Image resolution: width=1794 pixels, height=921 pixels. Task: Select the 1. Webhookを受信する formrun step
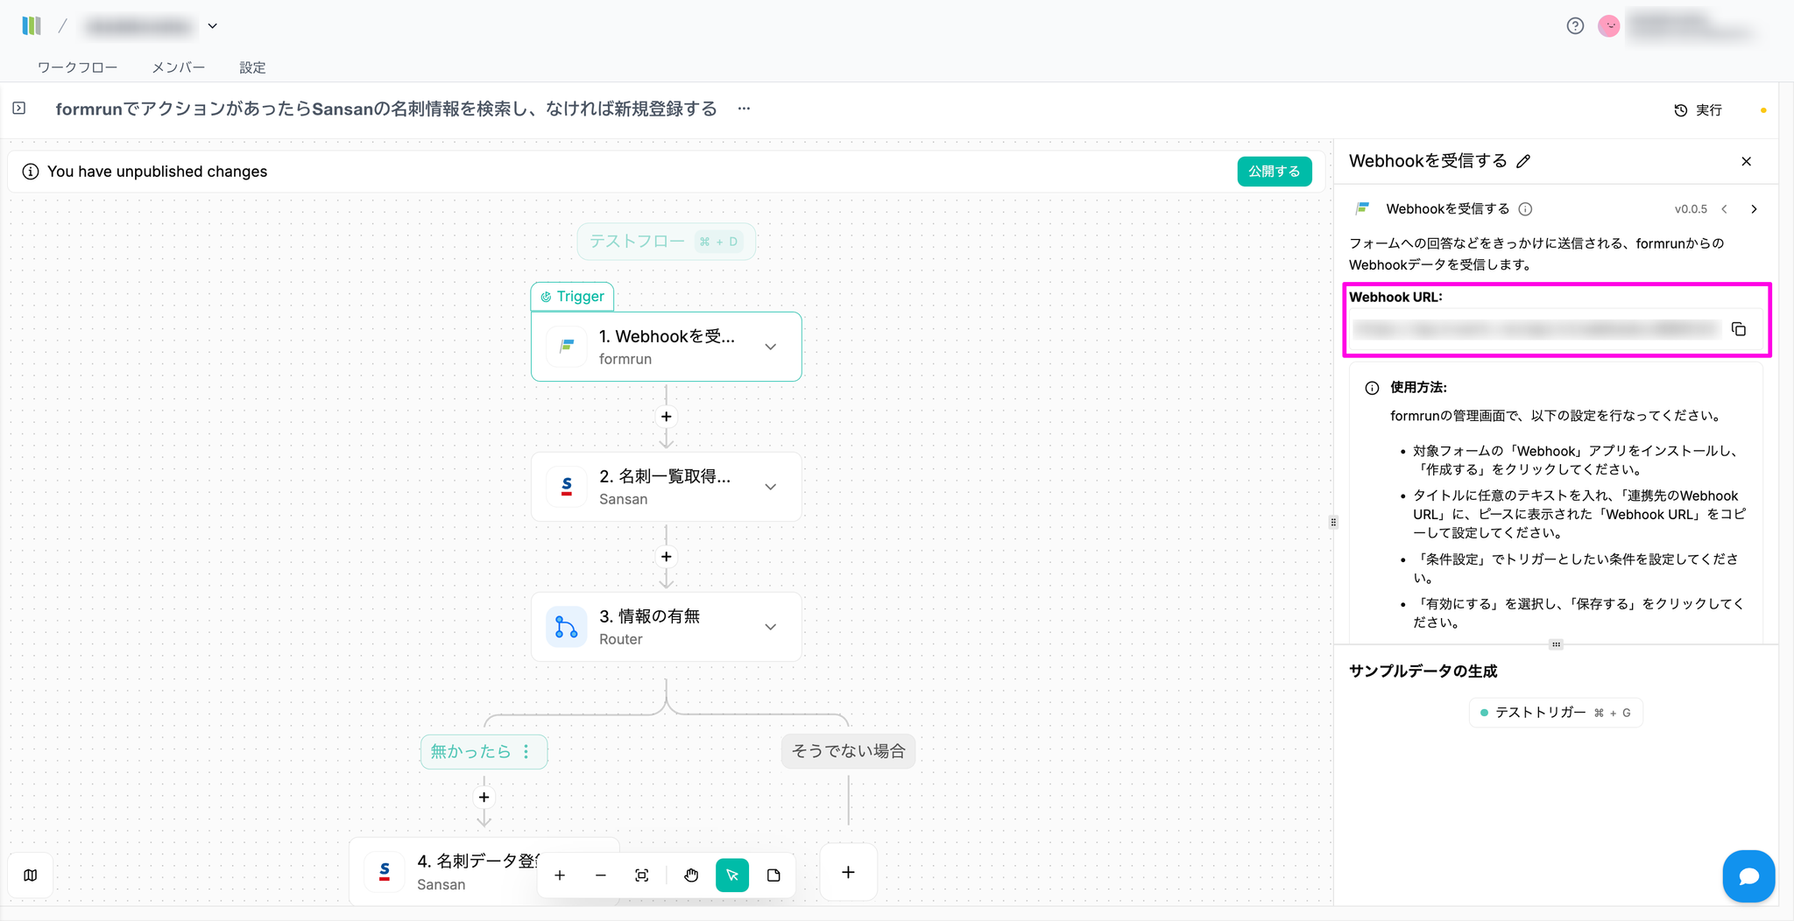[x=667, y=347]
